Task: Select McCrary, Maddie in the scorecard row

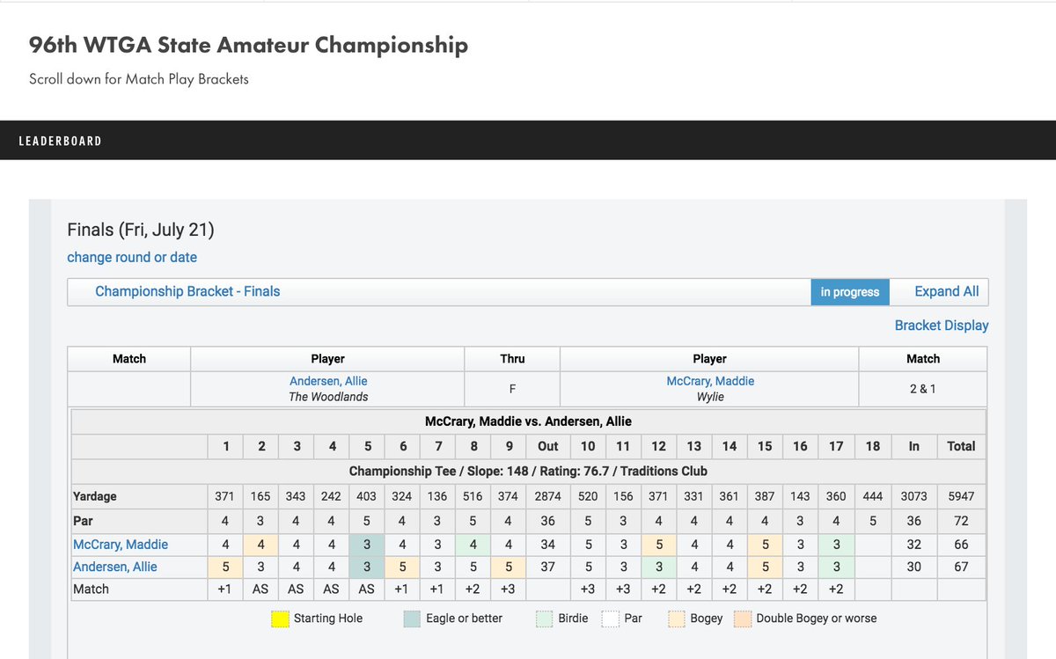Action: (x=121, y=545)
